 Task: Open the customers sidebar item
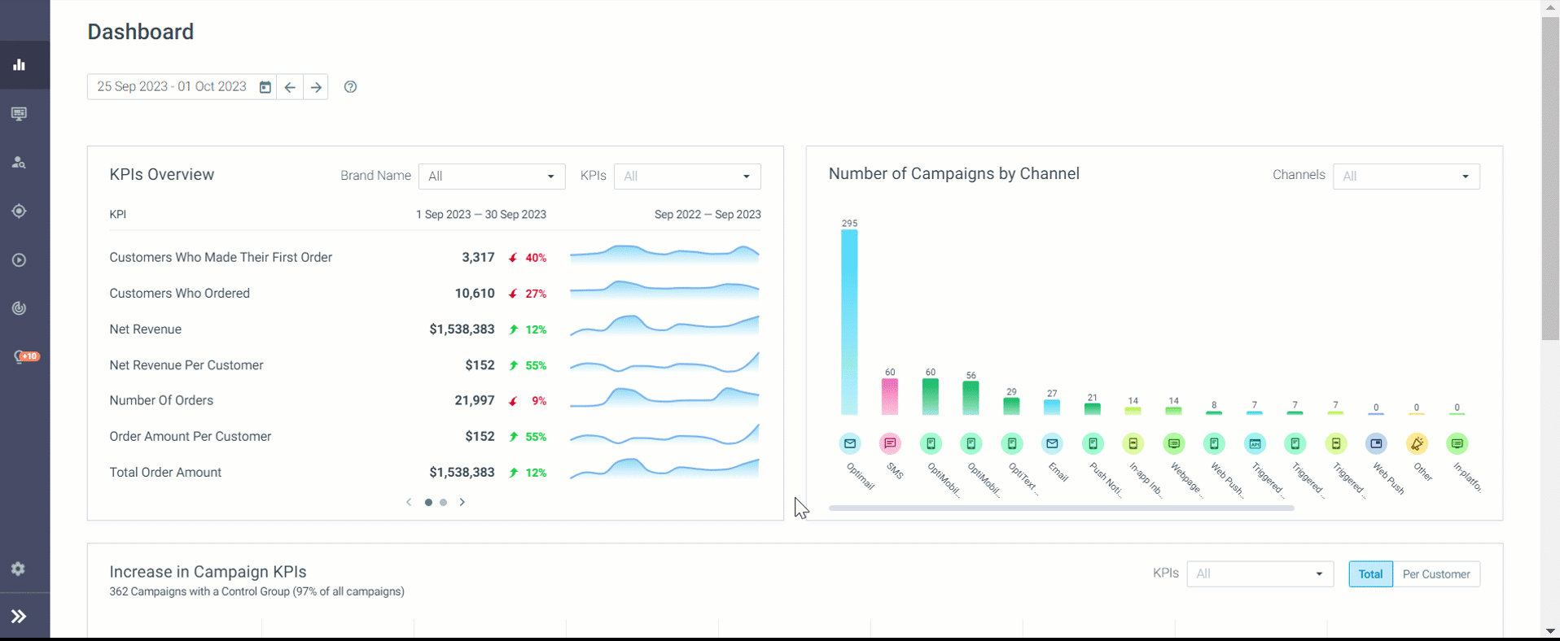pos(19,163)
